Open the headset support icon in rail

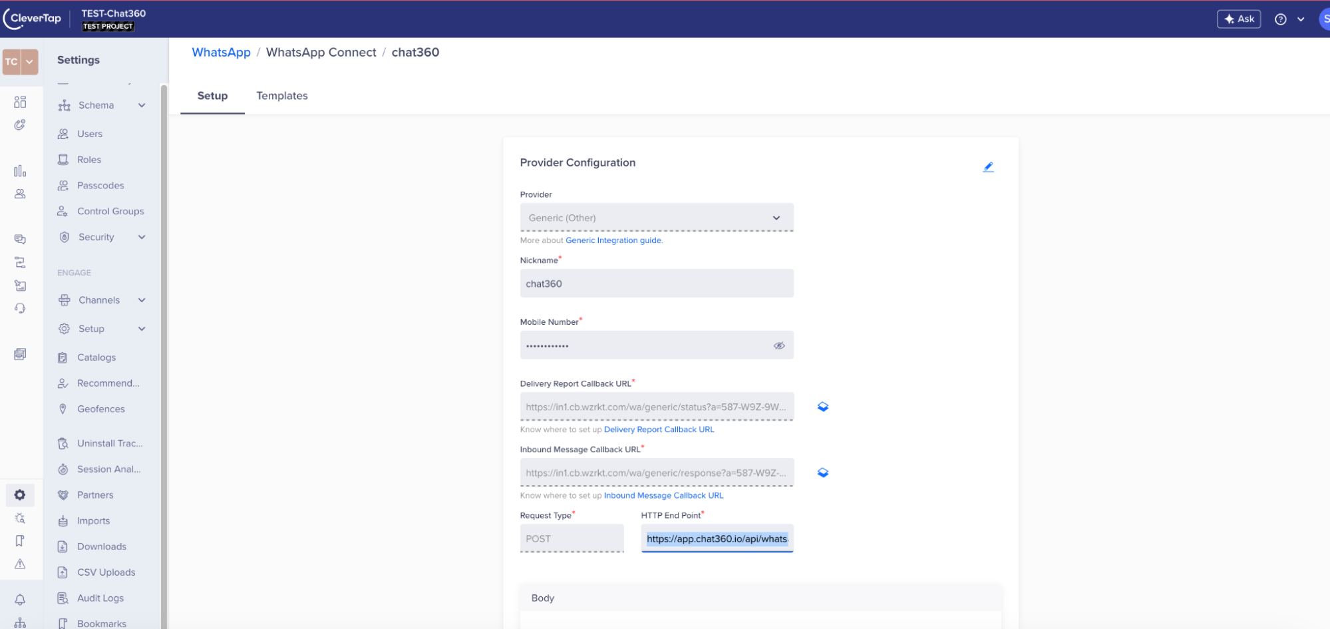[20, 308]
